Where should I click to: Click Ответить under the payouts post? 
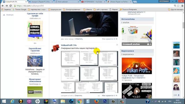[78, 96]
